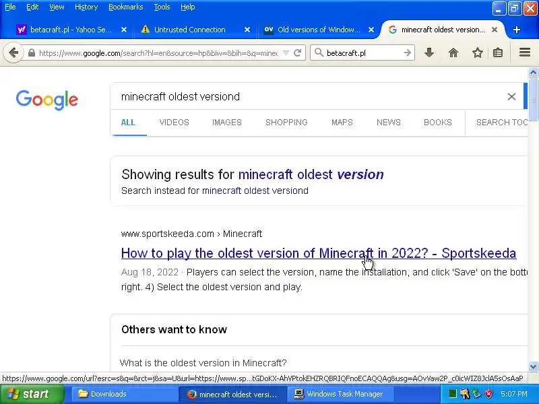Click the Google search query field

pos(309,96)
